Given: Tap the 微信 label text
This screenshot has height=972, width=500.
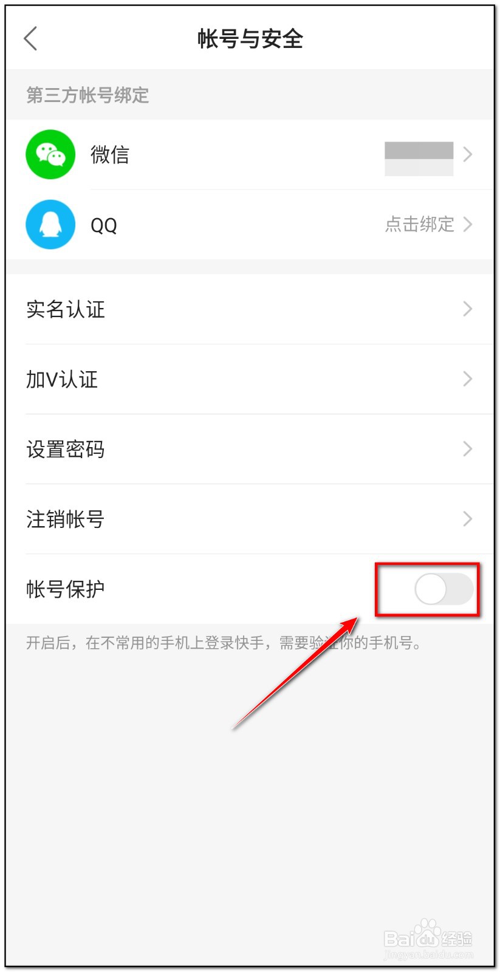Looking at the screenshot, I should pos(110,154).
